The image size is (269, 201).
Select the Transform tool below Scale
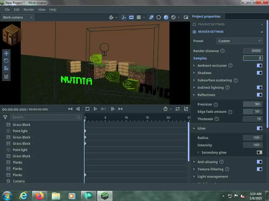coord(6,77)
